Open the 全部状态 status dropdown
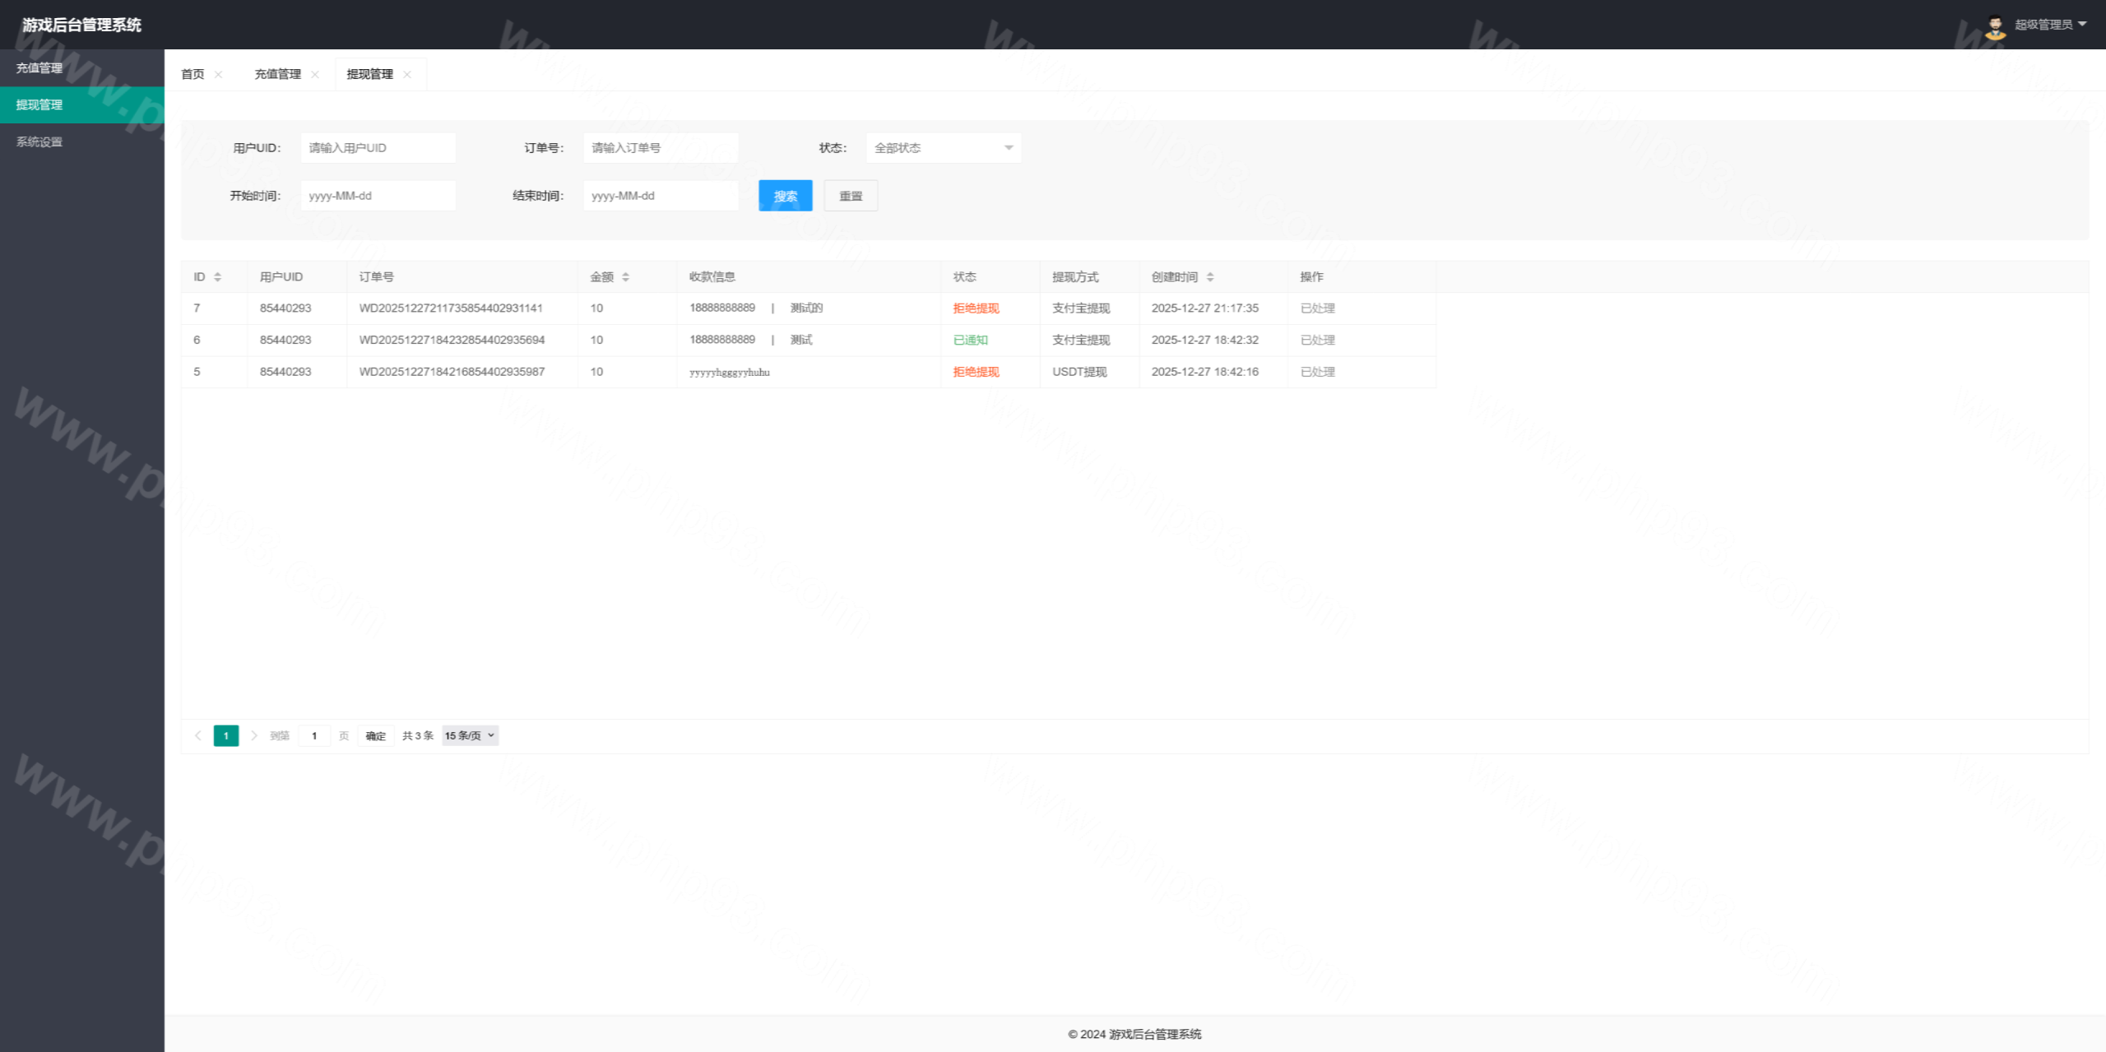Viewport: 2106px width, 1052px height. [x=943, y=148]
